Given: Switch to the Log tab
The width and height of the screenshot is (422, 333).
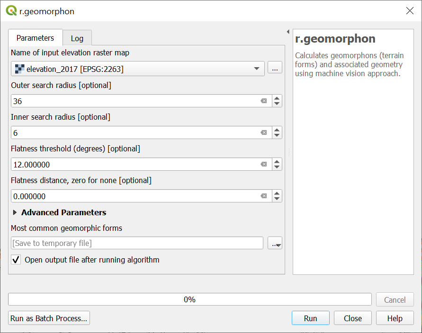Looking at the screenshot, I should pyautogui.click(x=77, y=38).
